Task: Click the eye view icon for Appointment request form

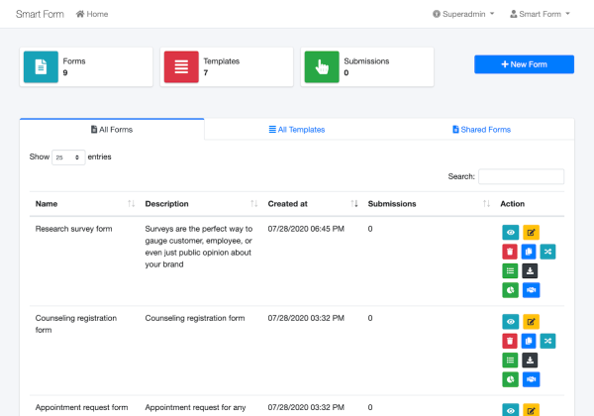Action: click(511, 410)
